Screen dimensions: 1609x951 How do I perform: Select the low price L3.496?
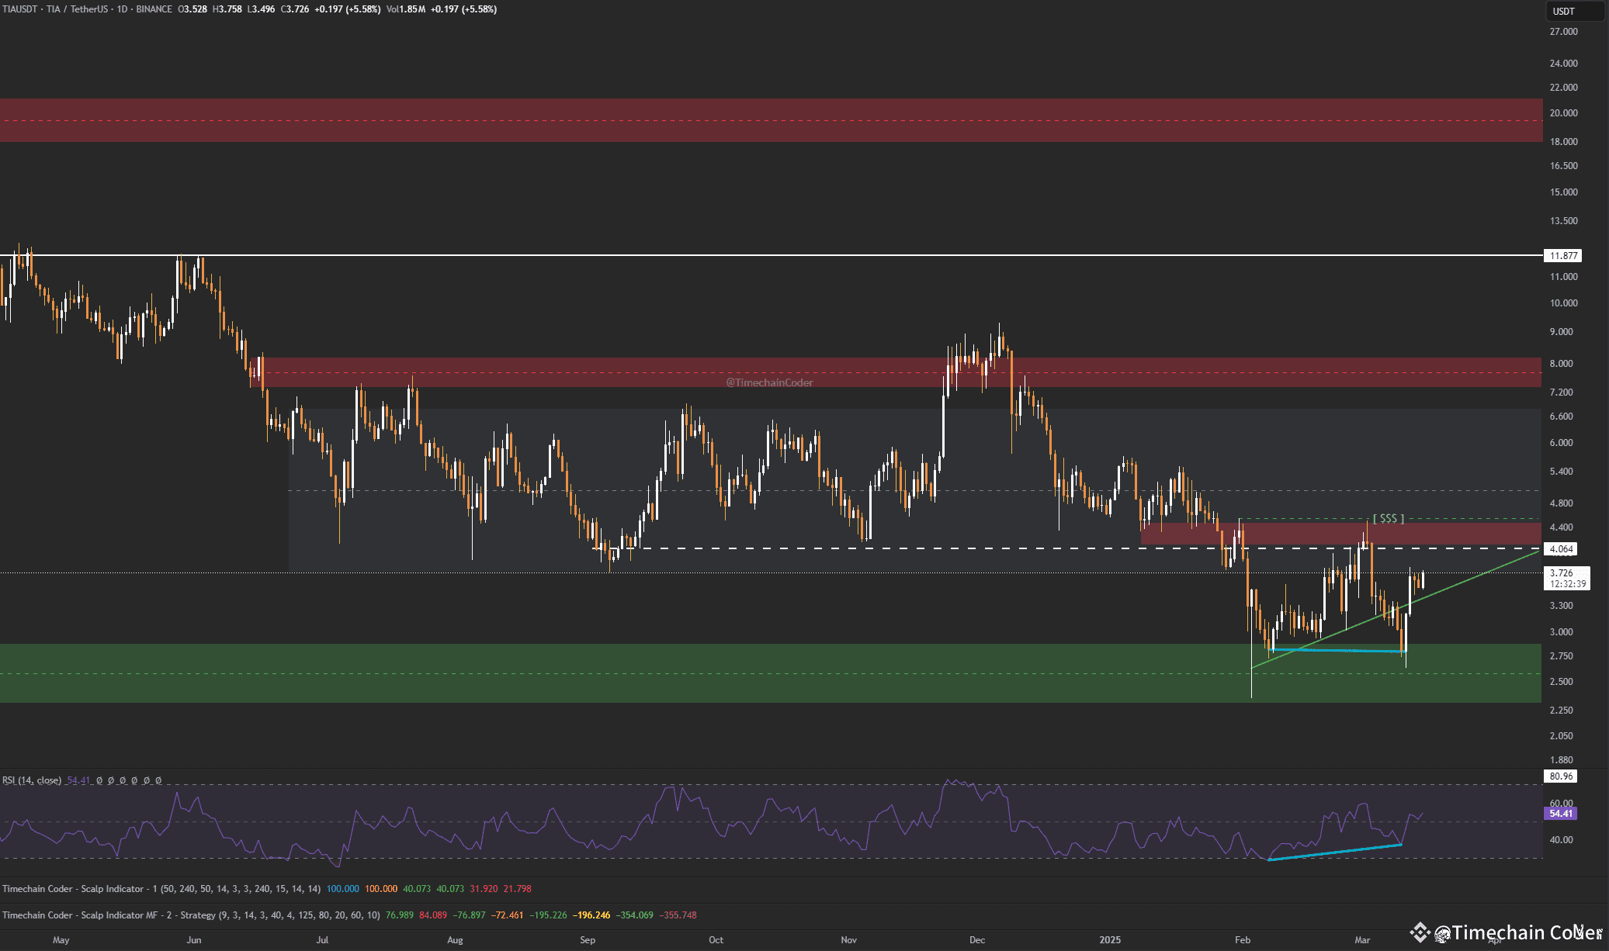pyautogui.click(x=261, y=9)
